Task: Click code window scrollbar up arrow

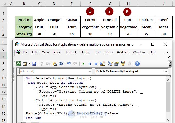Action: (x=168, y=80)
